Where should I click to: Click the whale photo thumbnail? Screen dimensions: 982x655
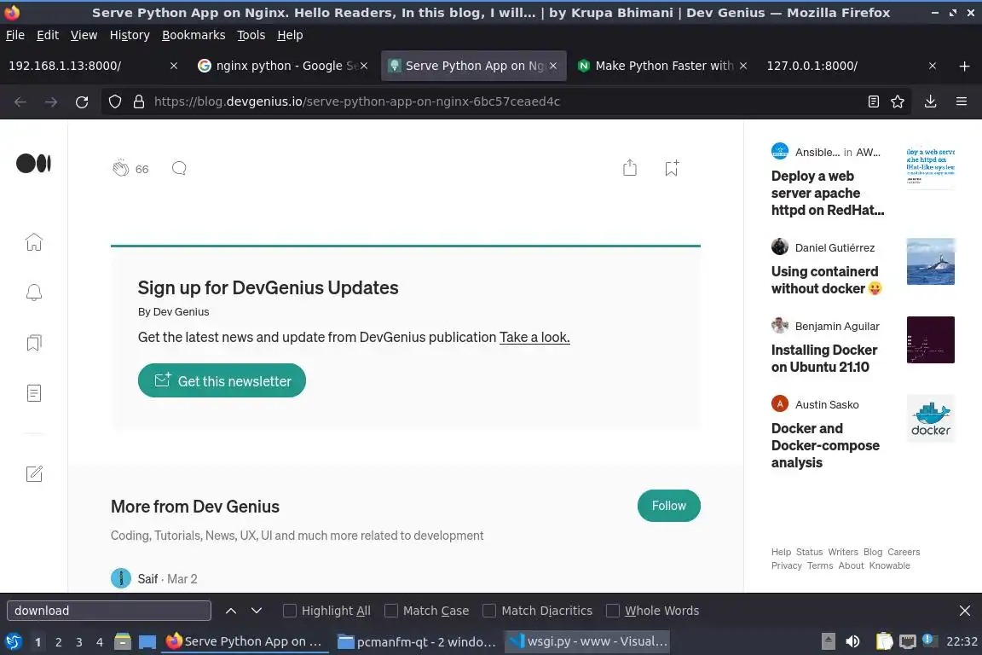931,261
